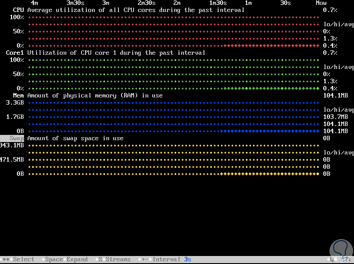The width and height of the screenshot is (354, 264).
Task: Click the 3m time axis label
Action: (106, 3)
